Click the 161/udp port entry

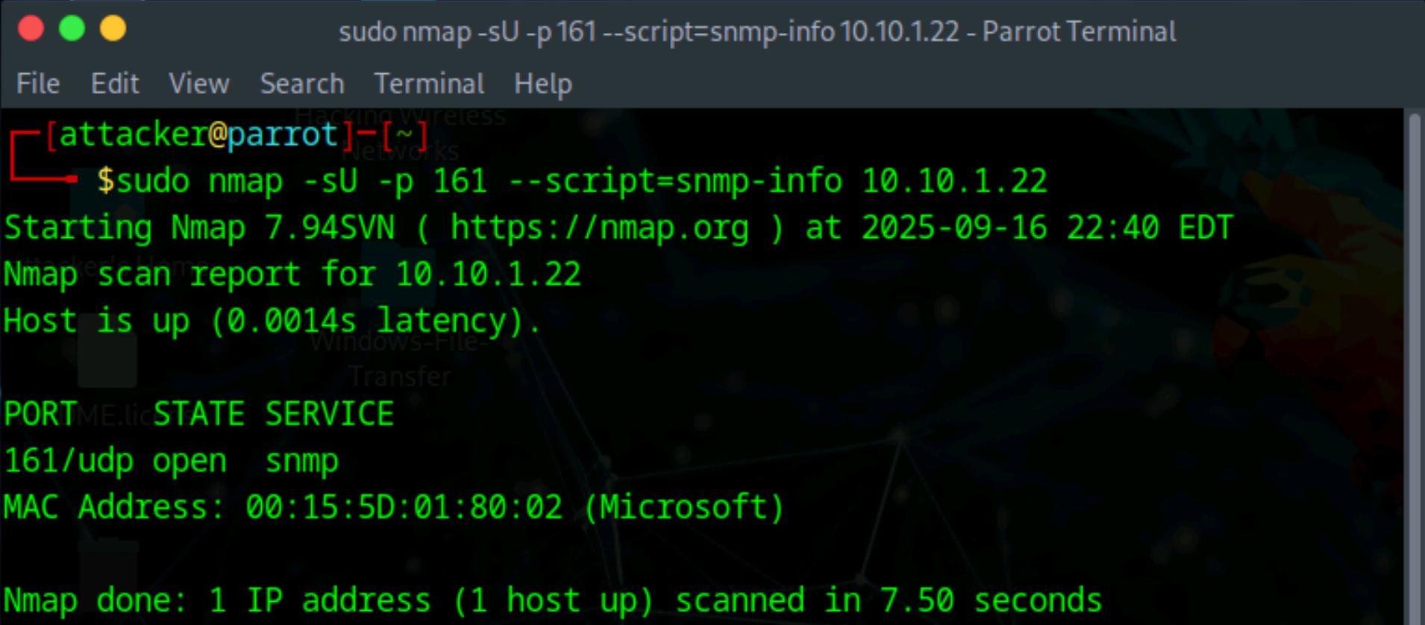click(69, 461)
